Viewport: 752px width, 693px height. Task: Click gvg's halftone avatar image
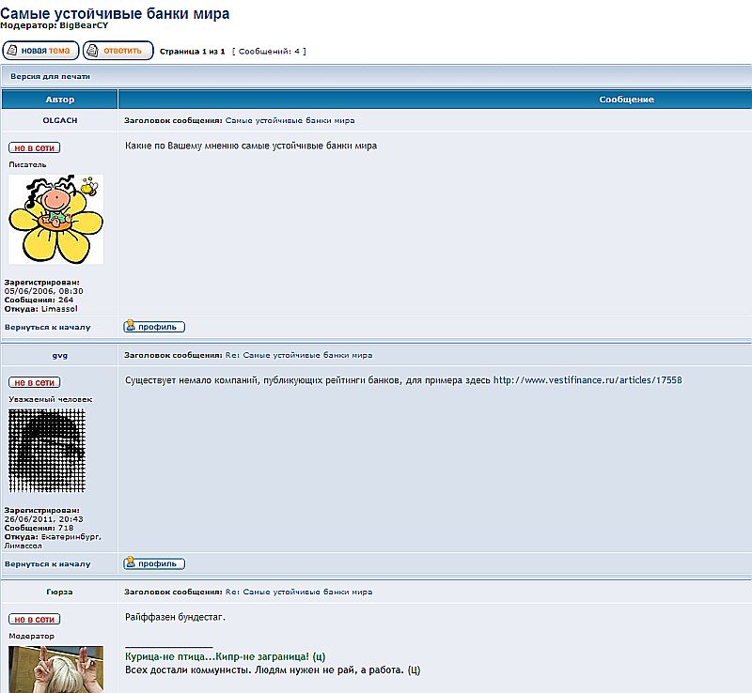coord(47,451)
